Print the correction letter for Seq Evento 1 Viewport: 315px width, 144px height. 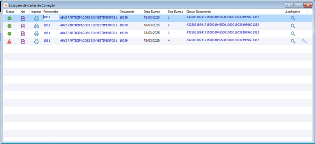pyautogui.click(x=36, y=19)
